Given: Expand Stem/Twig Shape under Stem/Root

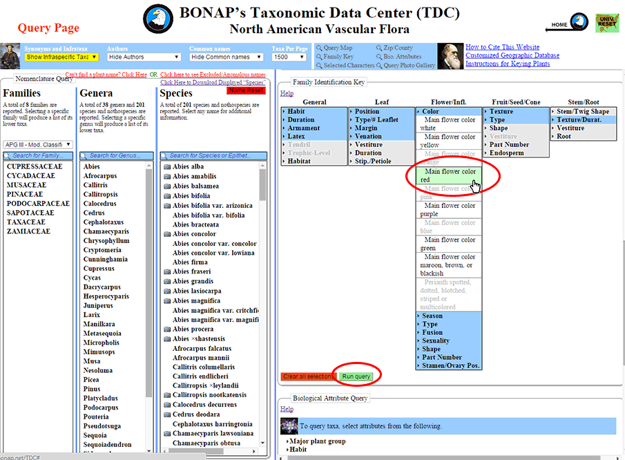Looking at the screenshot, I should 583,112.
